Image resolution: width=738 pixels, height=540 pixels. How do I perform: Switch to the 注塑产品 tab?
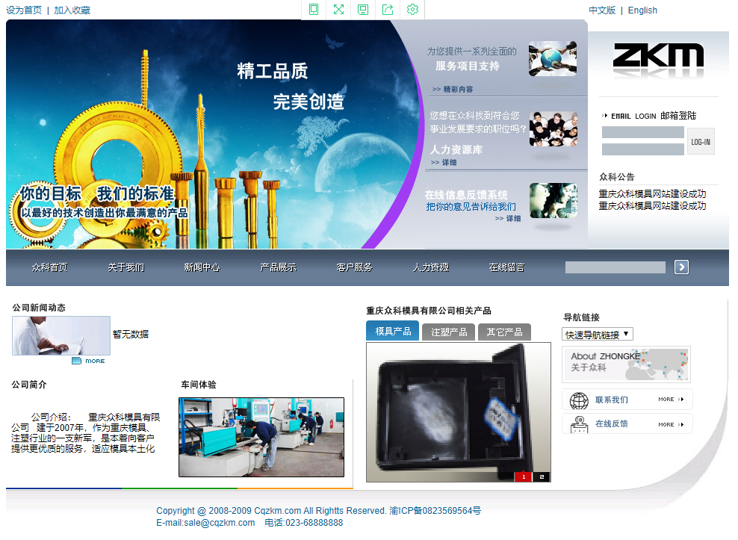[449, 332]
